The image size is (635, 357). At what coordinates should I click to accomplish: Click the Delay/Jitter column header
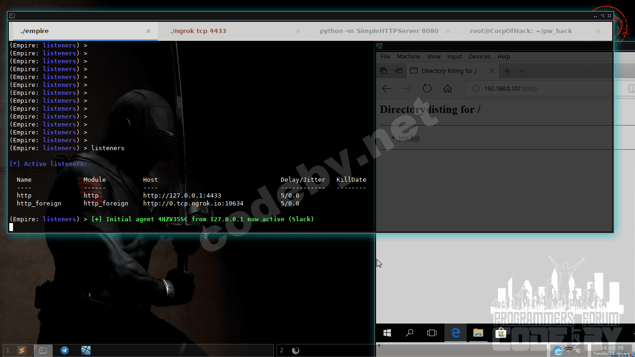pyautogui.click(x=303, y=180)
